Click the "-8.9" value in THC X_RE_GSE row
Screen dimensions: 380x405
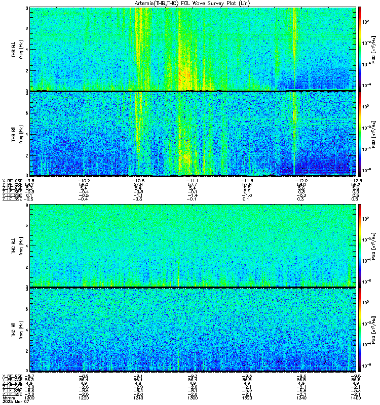tap(84, 376)
